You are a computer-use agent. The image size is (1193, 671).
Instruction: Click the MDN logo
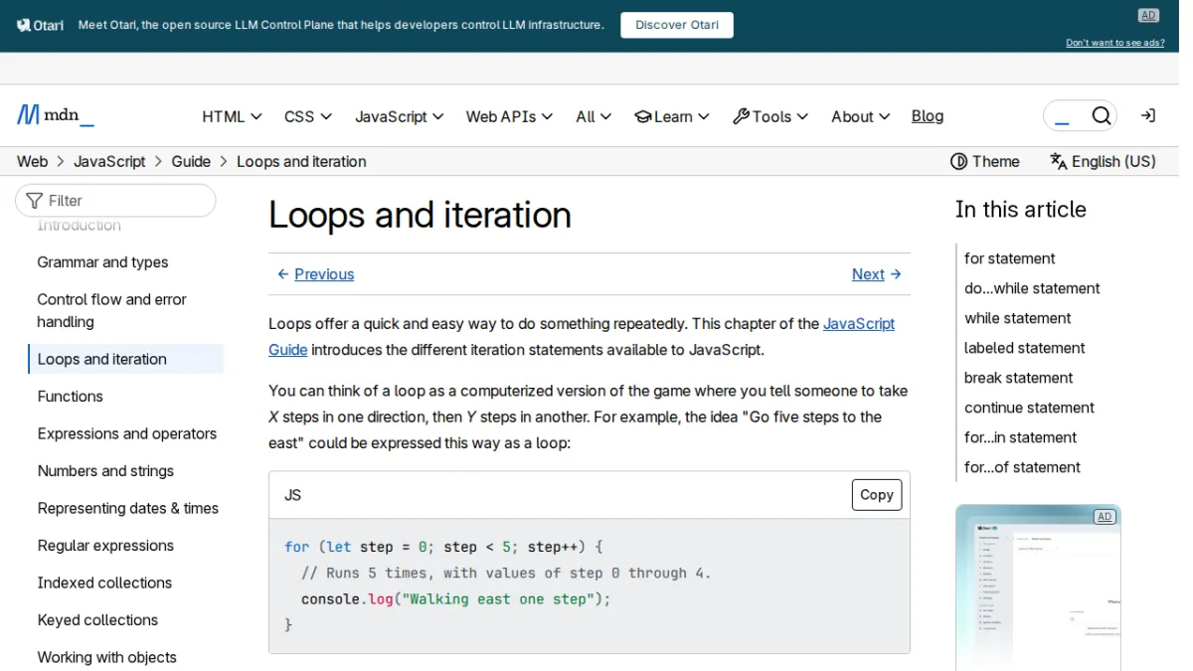(x=56, y=115)
